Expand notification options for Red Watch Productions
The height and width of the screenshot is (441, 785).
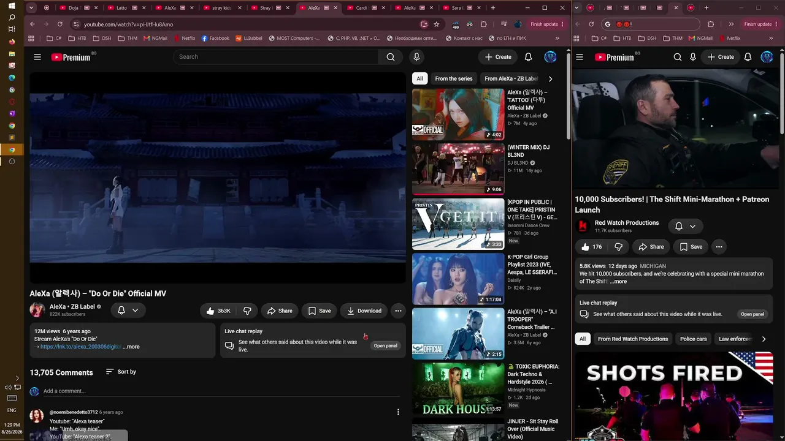click(692, 226)
